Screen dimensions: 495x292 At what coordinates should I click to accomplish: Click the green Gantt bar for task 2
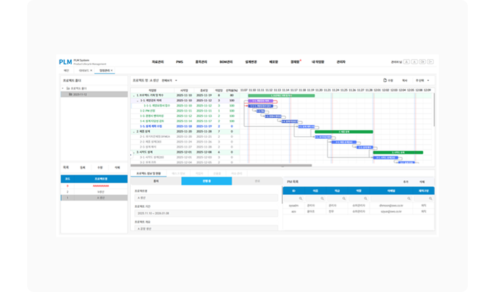pos(344,132)
